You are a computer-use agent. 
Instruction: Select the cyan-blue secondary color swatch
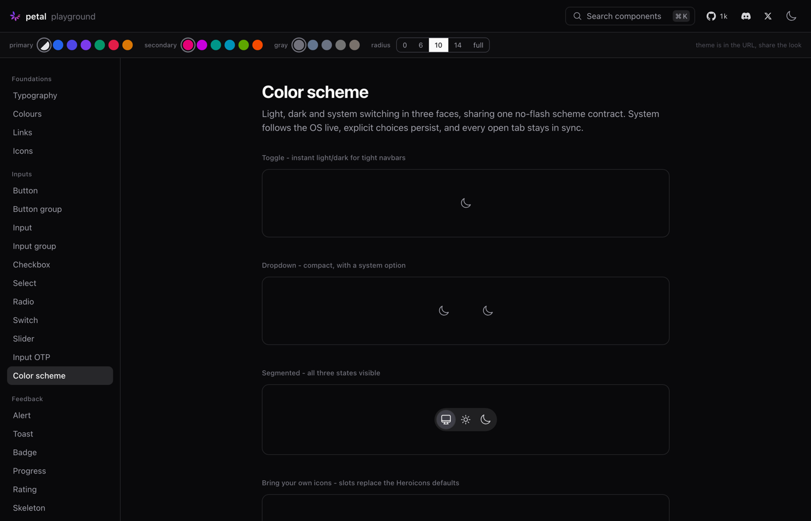tap(229, 45)
